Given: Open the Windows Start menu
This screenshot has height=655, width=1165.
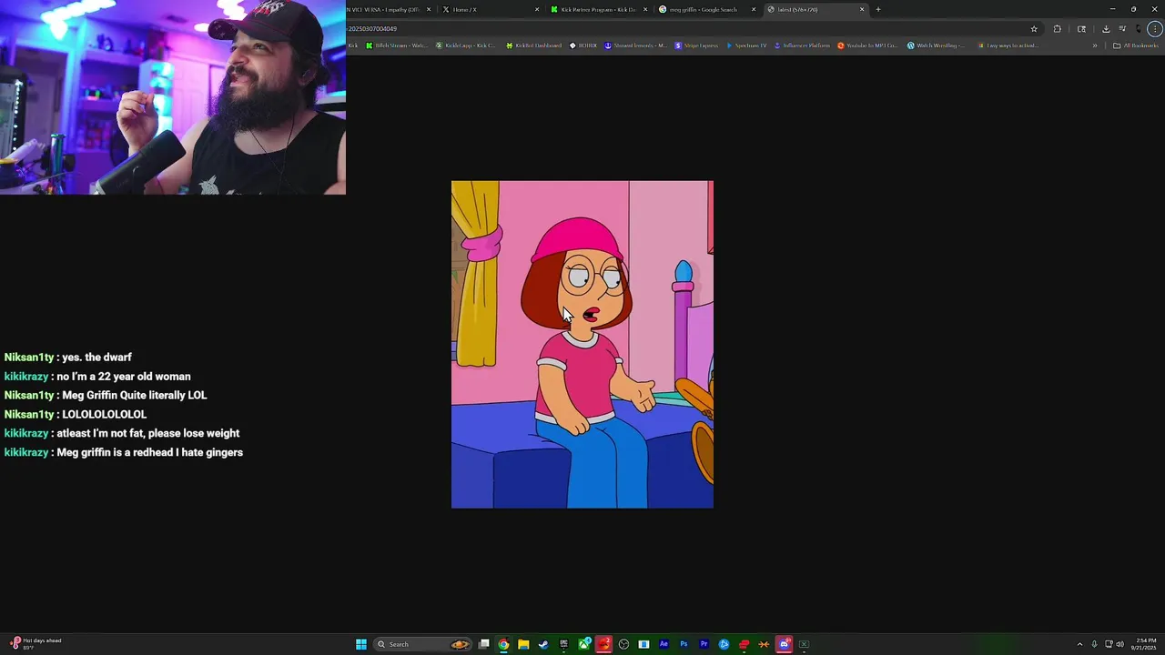Looking at the screenshot, I should (x=361, y=644).
